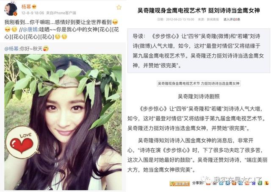Viewport: 271px width, 192px height.
Task: Open the 杨幂 username link
Action: tap(26, 7)
